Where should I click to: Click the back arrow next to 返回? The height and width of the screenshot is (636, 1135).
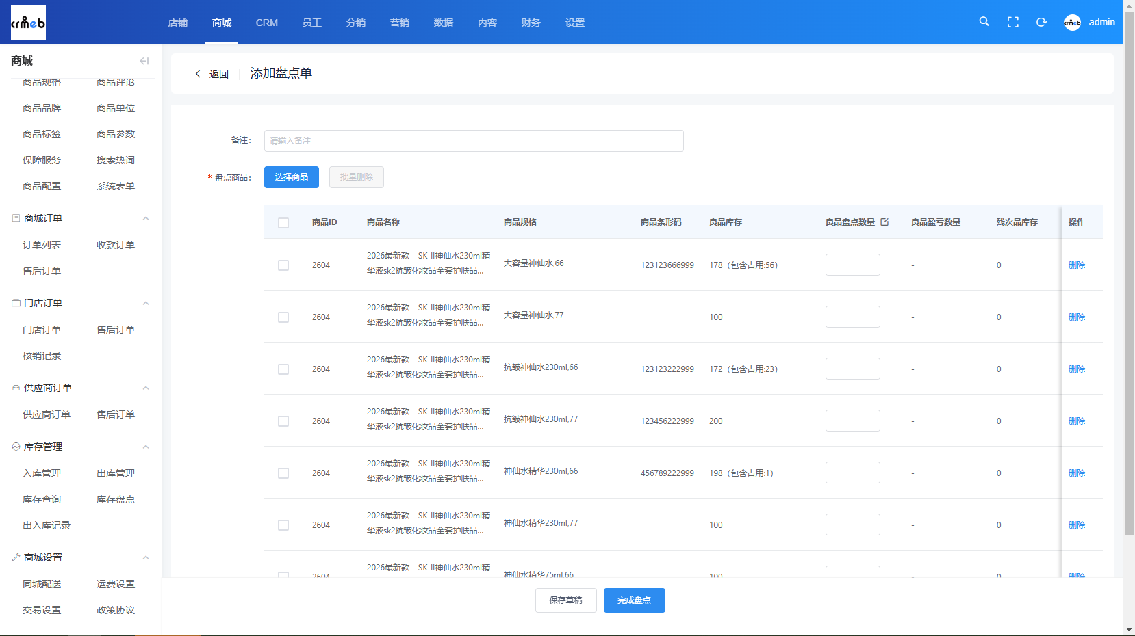pos(198,74)
